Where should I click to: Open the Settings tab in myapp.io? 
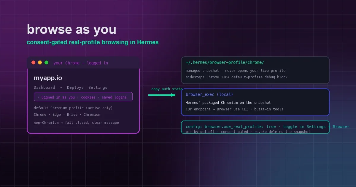click(98, 88)
